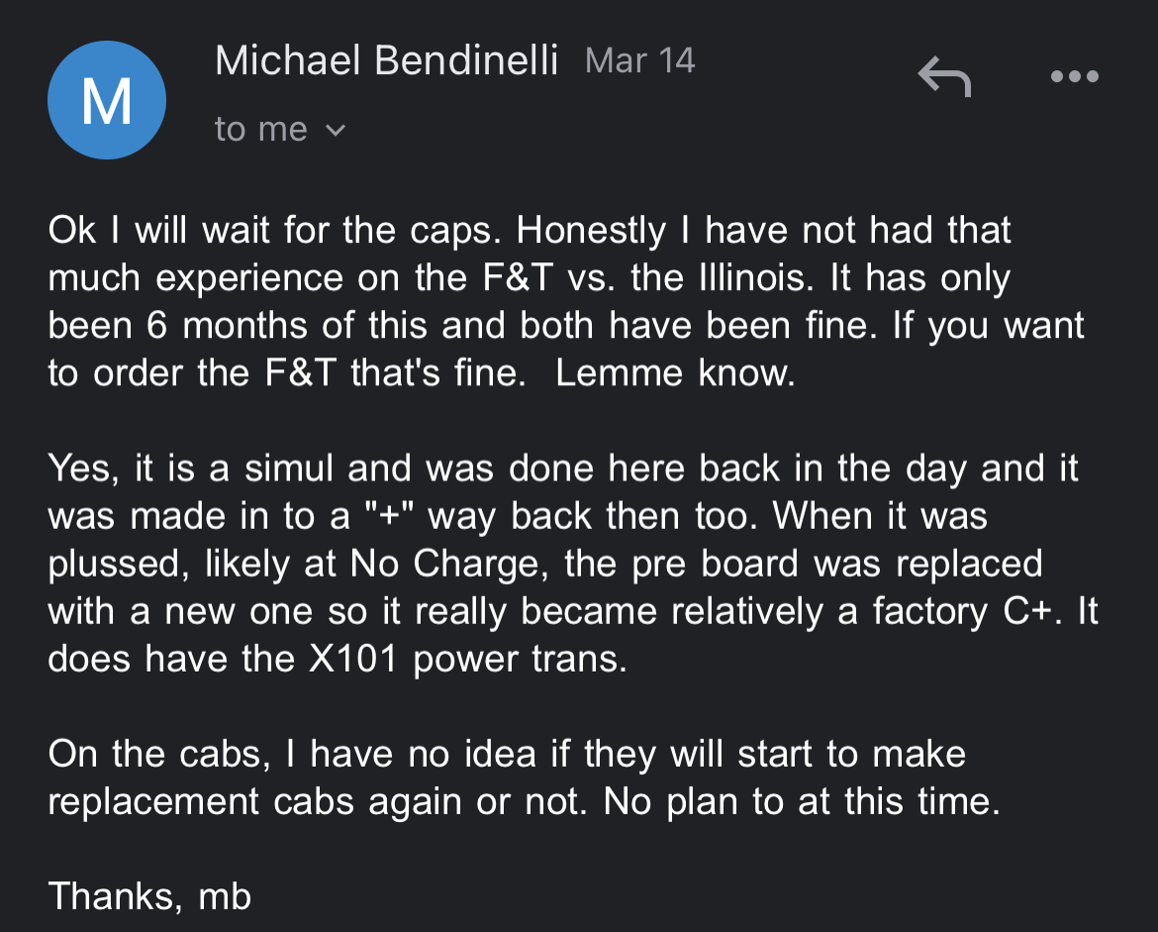
Task: Tap 'No plan to at this time.' sentence
Action: (x=802, y=801)
